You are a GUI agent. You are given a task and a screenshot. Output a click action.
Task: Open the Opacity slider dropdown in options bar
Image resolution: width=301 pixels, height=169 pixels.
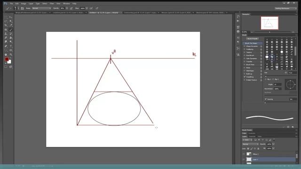[67, 8]
